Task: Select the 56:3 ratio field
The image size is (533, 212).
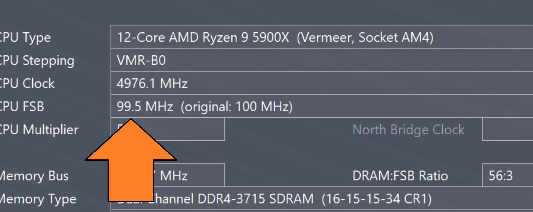Action: pos(508,175)
